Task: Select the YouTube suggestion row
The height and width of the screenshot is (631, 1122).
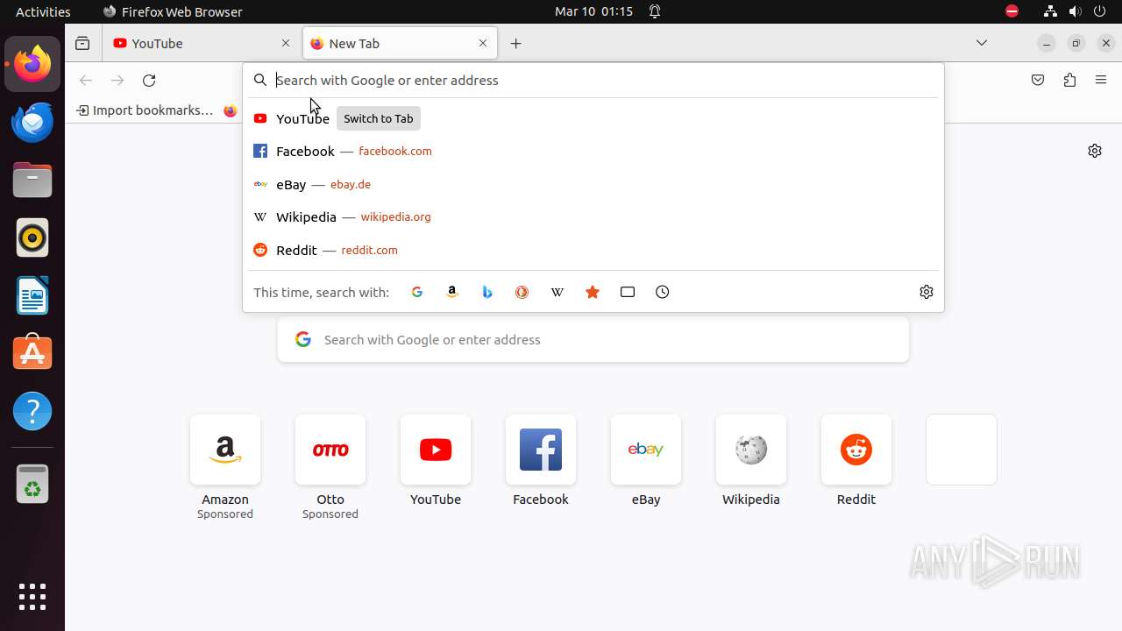Action: tap(593, 118)
